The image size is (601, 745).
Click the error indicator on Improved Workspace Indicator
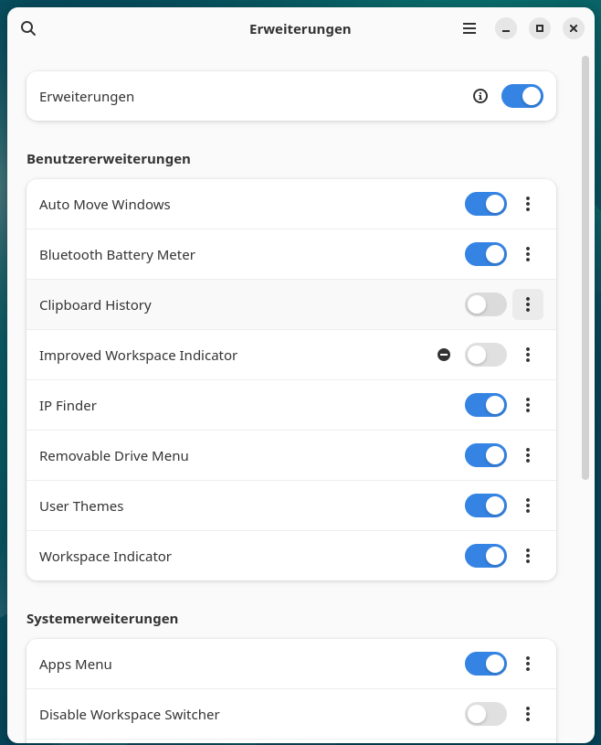444,354
